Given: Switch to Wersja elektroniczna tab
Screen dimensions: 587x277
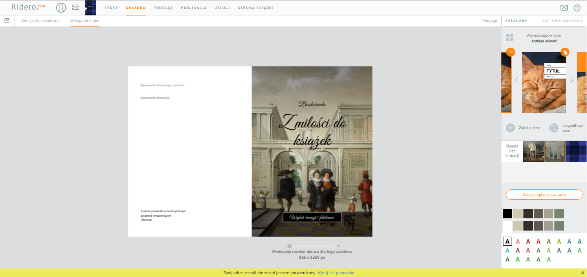Looking at the screenshot, I should (40, 21).
